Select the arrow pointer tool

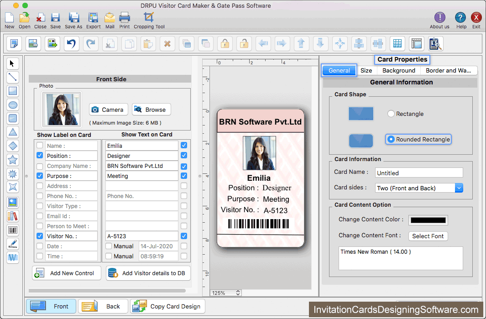[12, 63]
